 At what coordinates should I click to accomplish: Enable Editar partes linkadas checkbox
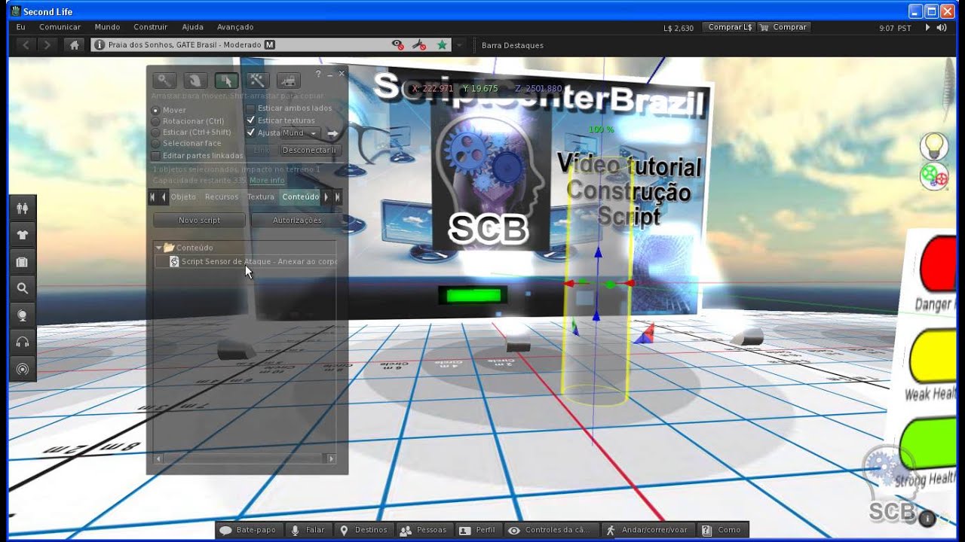coord(156,156)
